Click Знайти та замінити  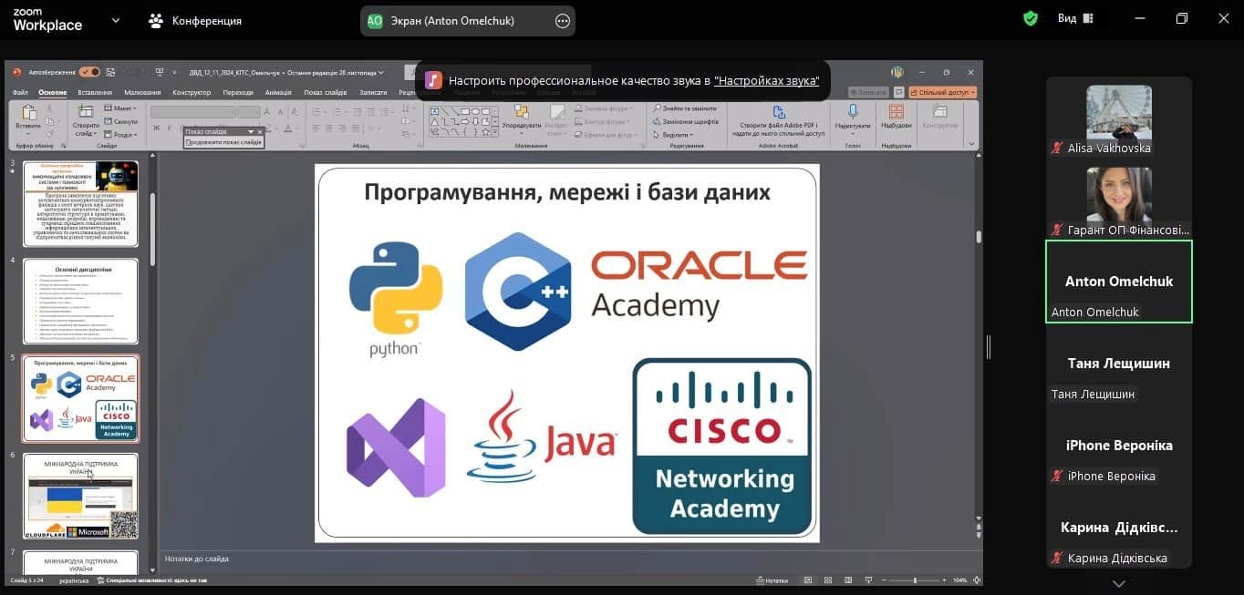[x=685, y=108]
